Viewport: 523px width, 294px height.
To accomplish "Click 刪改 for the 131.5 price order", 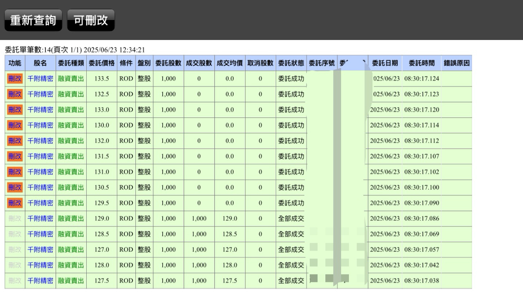I will [x=15, y=156].
